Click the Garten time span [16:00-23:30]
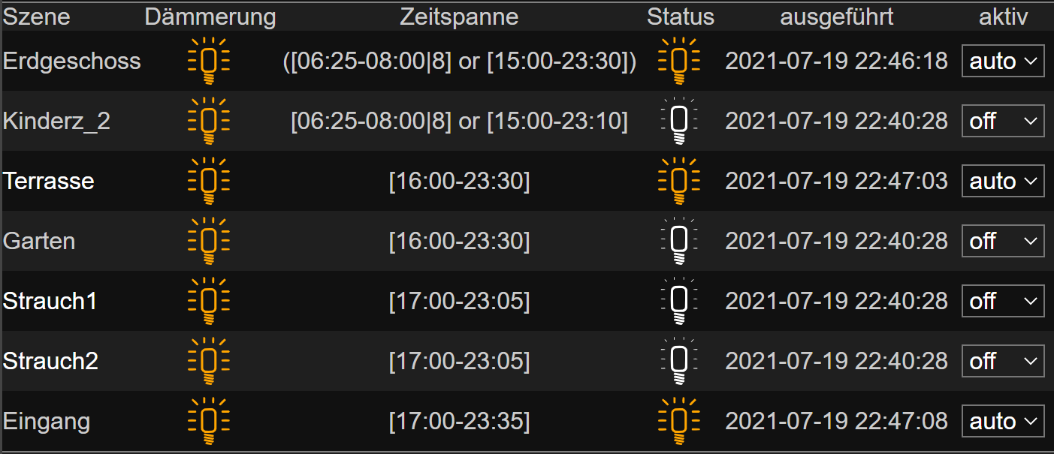Screen dimensions: 1054x454 (459, 241)
